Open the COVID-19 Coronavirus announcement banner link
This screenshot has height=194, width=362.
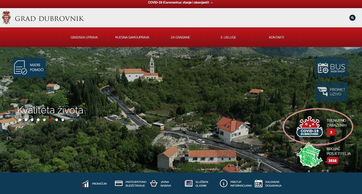point(180,2)
